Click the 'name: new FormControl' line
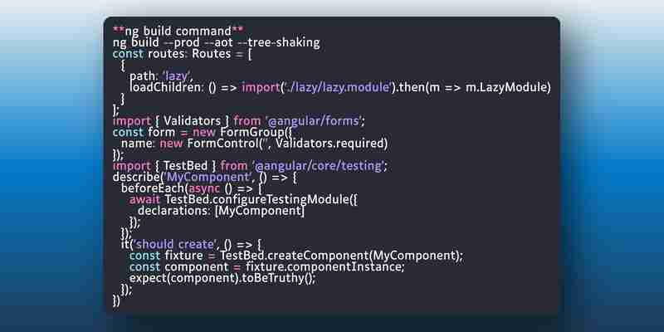The width and height of the screenshot is (664, 332). click(x=254, y=144)
